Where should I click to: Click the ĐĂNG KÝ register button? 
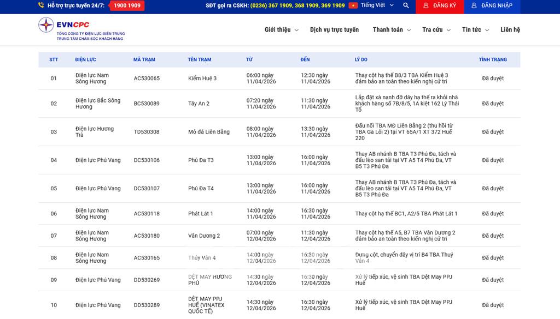pyautogui.click(x=439, y=5)
